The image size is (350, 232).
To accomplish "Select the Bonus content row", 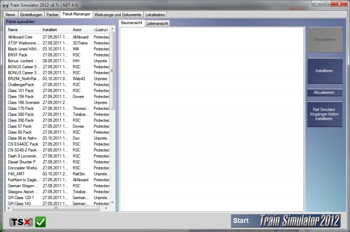I will [x=58, y=61].
